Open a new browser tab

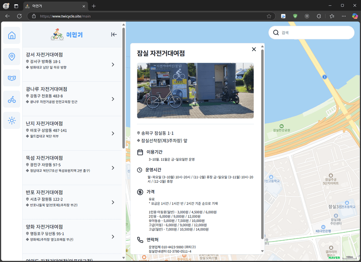94,6
